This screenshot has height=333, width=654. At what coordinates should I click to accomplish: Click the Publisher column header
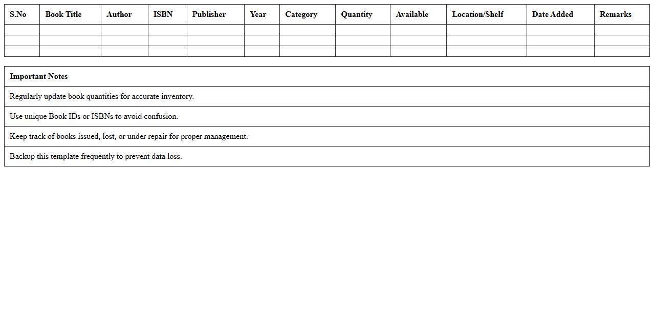(x=209, y=14)
